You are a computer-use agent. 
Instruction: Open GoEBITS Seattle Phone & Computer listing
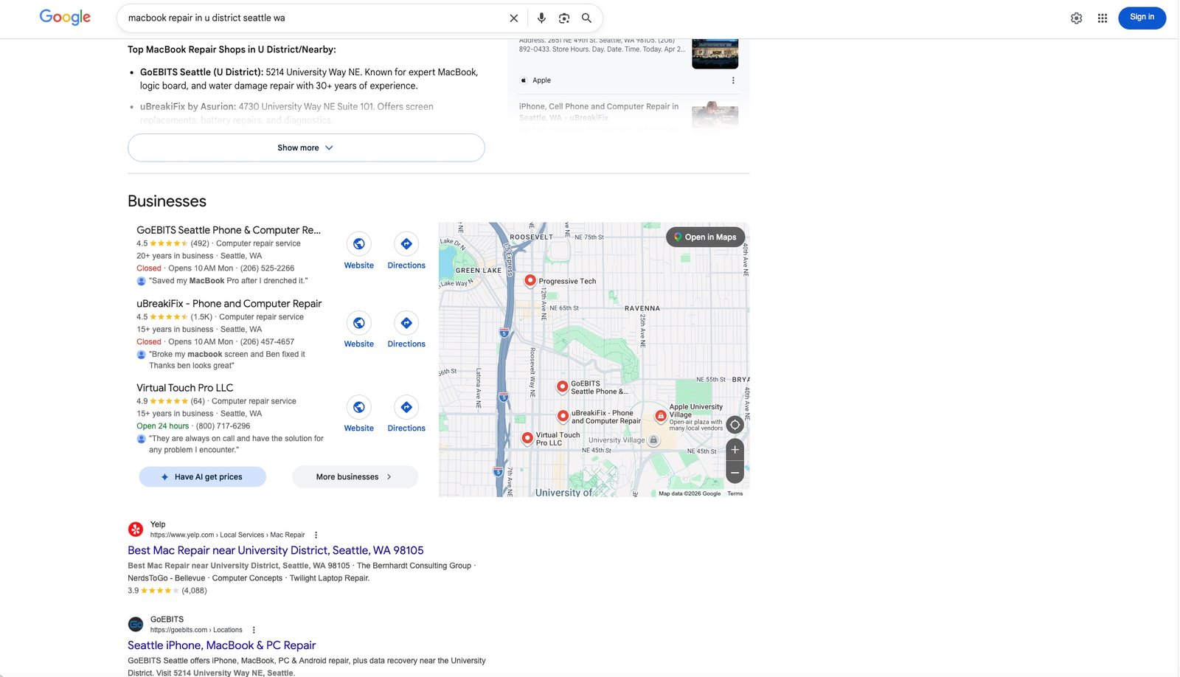click(229, 230)
